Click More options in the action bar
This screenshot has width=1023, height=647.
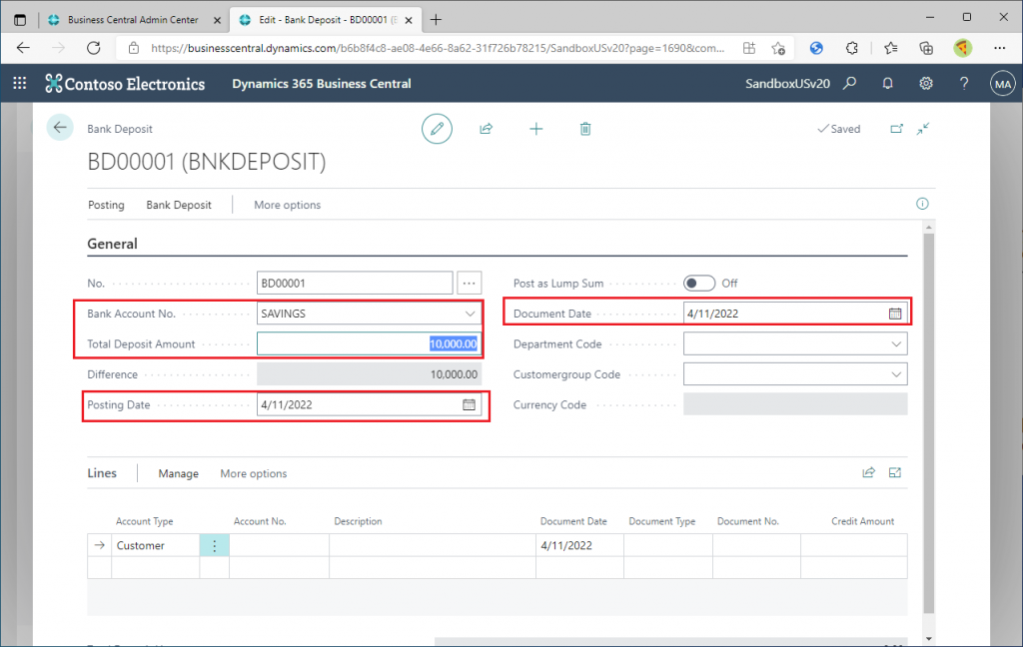pyautogui.click(x=288, y=205)
